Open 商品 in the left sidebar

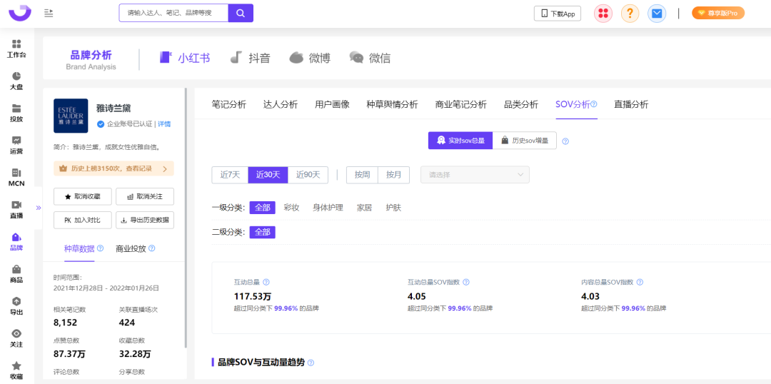tap(16, 274)
